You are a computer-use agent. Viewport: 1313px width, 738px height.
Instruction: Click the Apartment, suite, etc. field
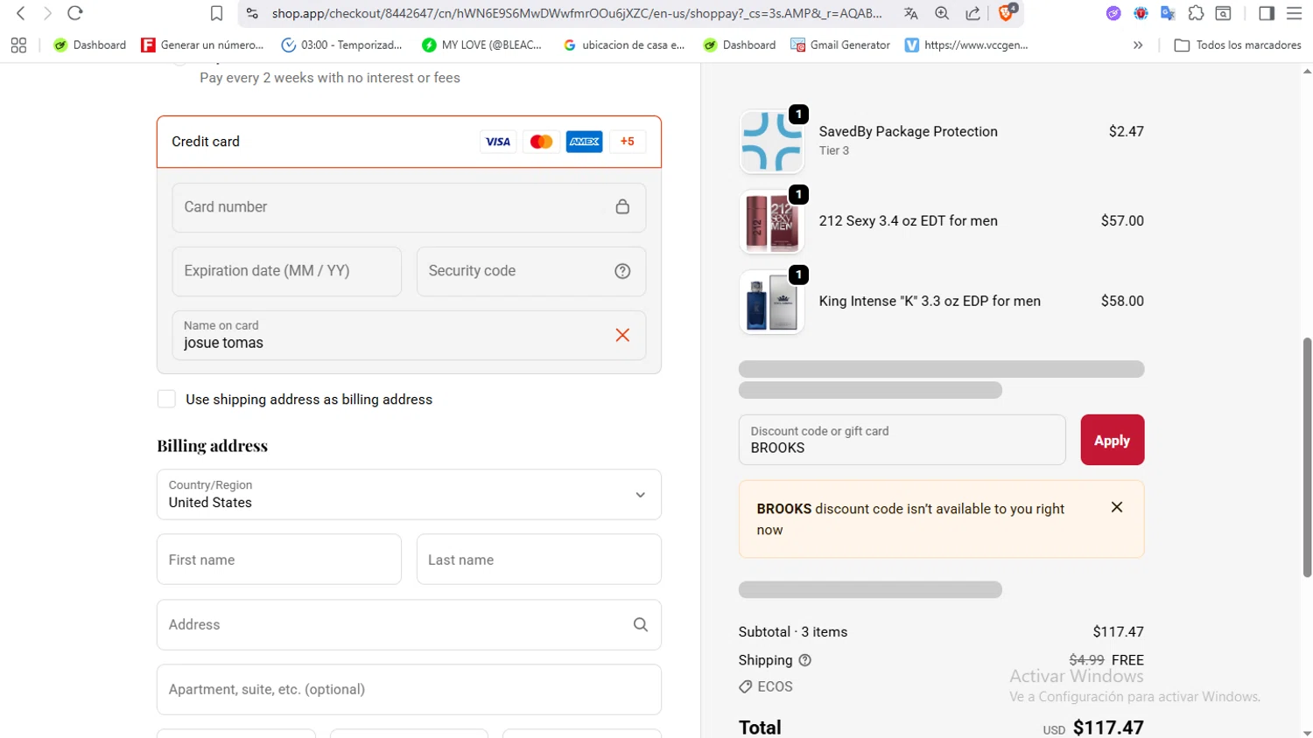409,689
